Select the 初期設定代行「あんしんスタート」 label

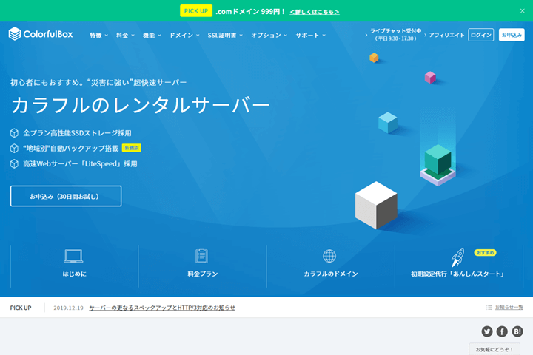458,274
